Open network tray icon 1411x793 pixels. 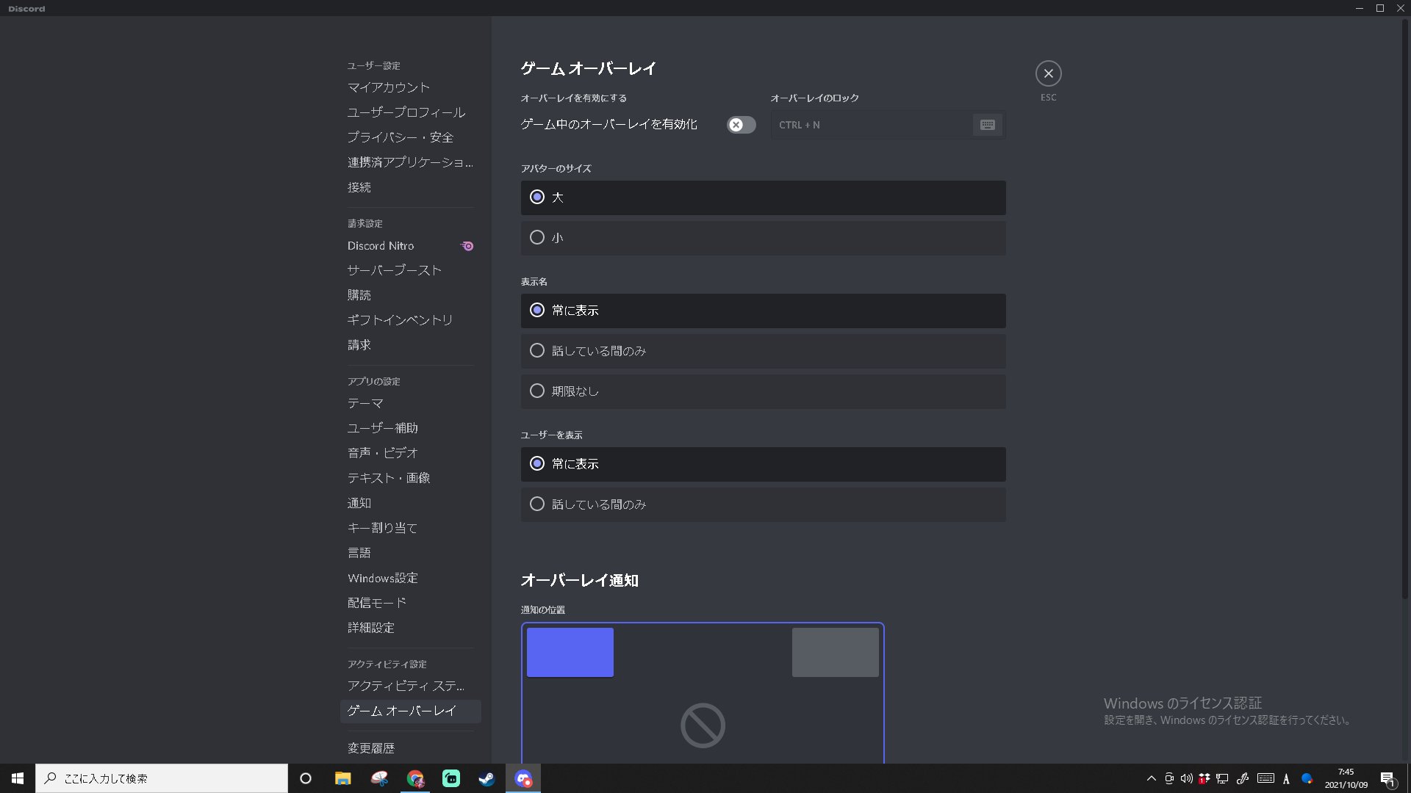point(1222,778)
